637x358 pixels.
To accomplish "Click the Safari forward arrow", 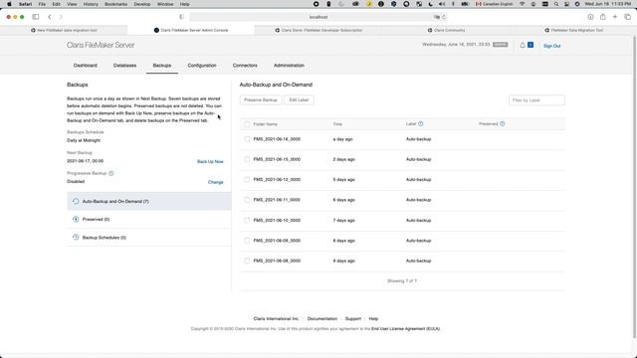I will [x=61, y=17].
